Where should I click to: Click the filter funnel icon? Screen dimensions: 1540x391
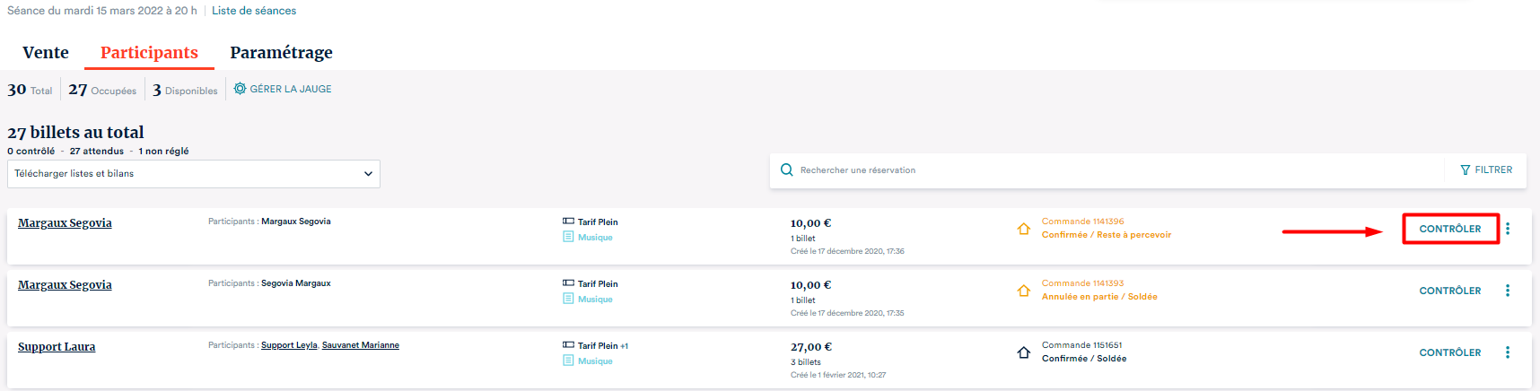(1466, 169)
